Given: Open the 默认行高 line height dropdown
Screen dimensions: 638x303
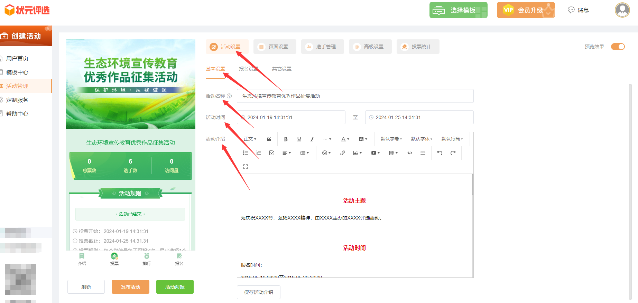Looking at the screenshot, I should pos(452,139).
